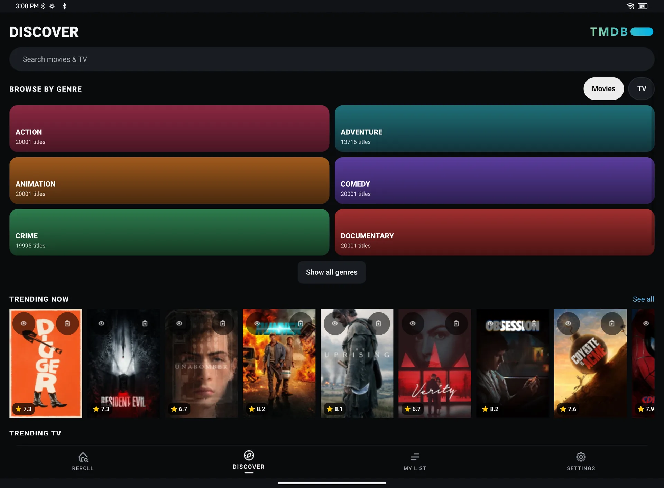664x488 pixels.
Task: Open the Crime genre card
Action: click(x=169, y=232)
